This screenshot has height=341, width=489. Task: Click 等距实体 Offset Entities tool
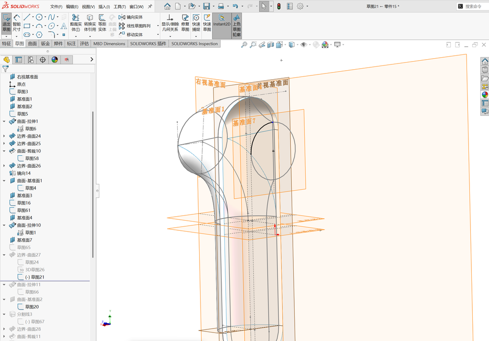(102, 23)
